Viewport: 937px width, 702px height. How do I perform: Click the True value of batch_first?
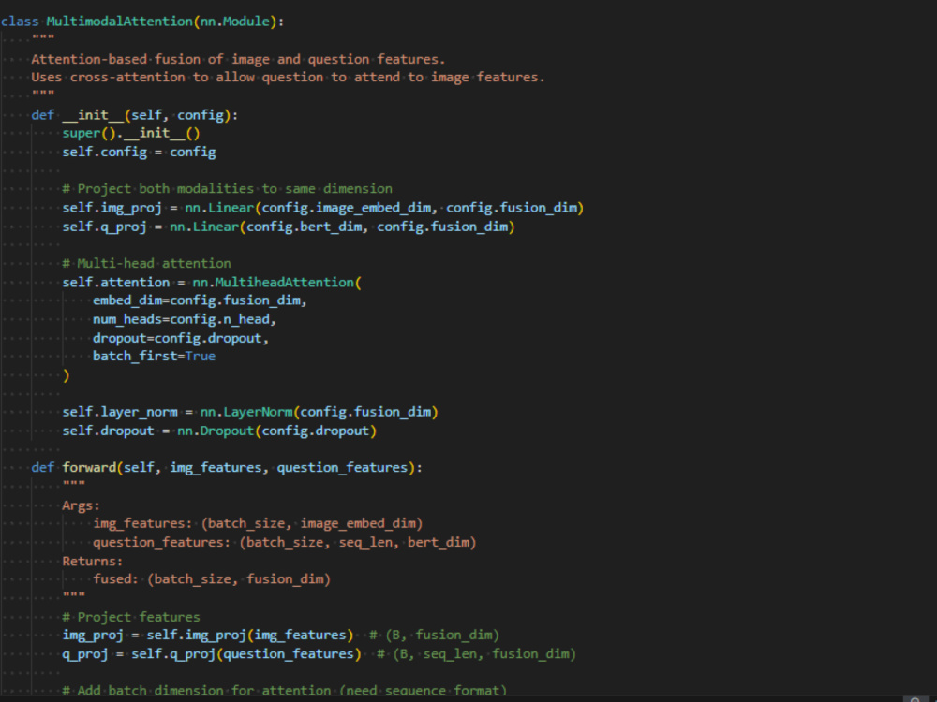coord(201,357)
